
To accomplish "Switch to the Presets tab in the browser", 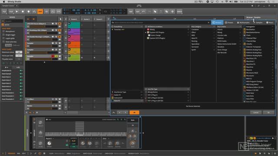I will click(x=229, y=23).
